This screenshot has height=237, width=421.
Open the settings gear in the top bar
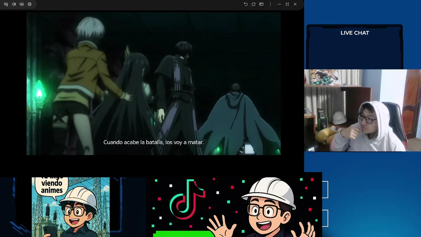click(x=30, y=4)
